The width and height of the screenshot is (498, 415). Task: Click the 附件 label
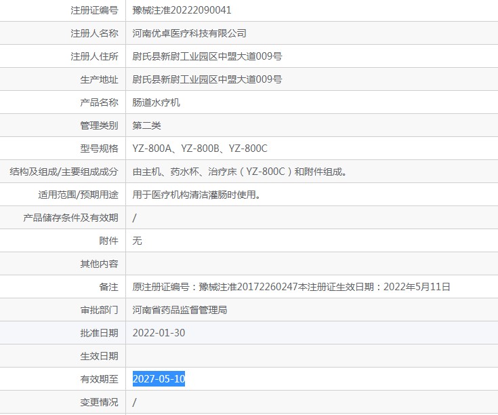click(108, 241)
